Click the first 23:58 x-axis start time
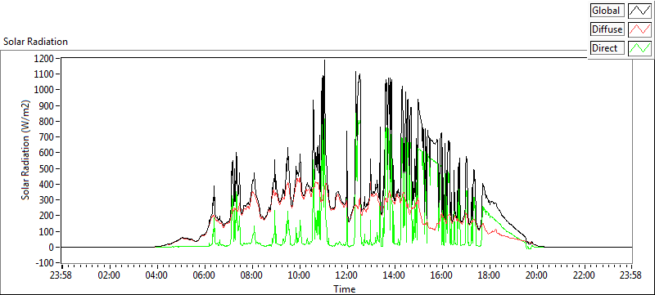This screenshot has height=295, width=655. click(61, 275)
